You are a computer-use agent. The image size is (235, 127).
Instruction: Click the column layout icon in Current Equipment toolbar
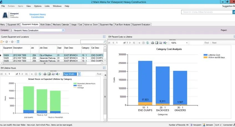pos(18,42)
